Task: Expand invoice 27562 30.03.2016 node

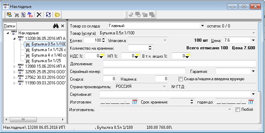Action: pyautogui.click(x=14, y=78)
